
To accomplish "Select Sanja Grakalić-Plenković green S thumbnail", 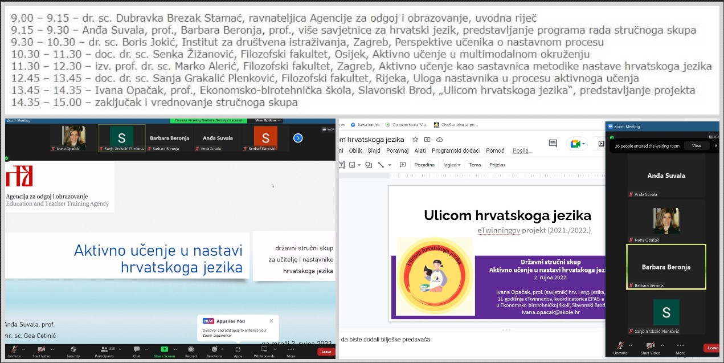I will tap(121, 138).
